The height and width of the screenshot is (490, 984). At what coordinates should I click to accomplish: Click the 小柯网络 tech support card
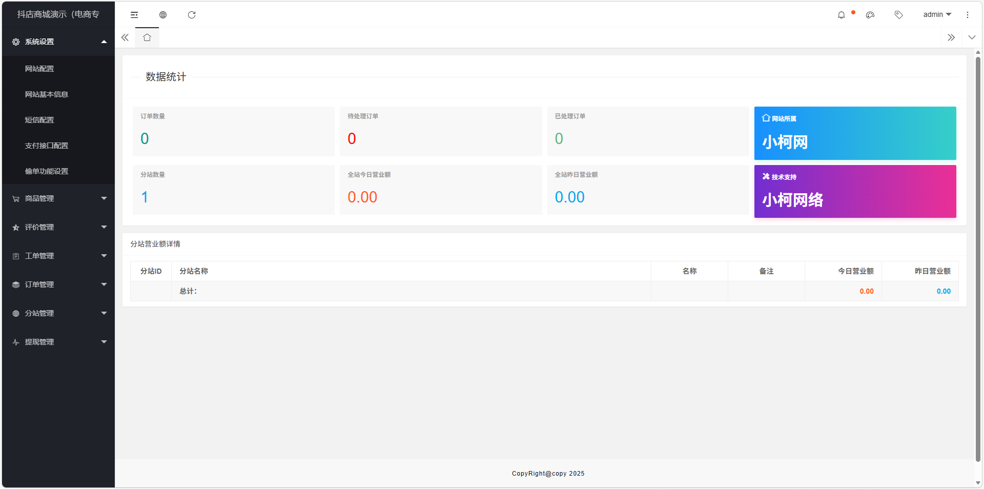point(854,192)
